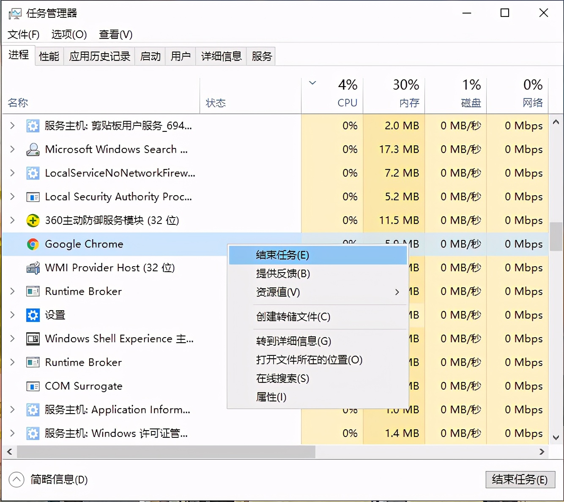Sort by the 内存 column header
Image resolution: width=564 pixels, height=502 pixels.
pyautogui.click(x=394, y=95)
